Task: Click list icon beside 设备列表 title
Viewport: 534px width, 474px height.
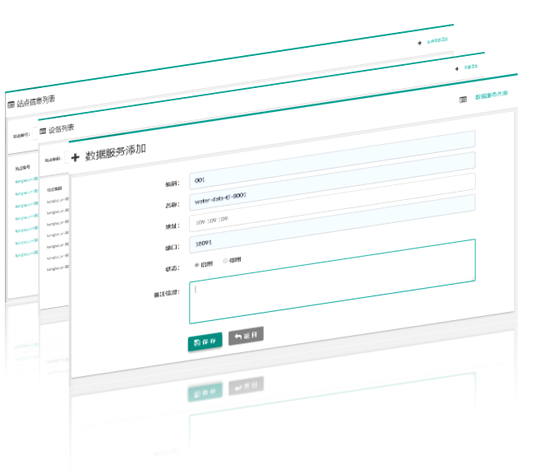Action: point(43,131)
